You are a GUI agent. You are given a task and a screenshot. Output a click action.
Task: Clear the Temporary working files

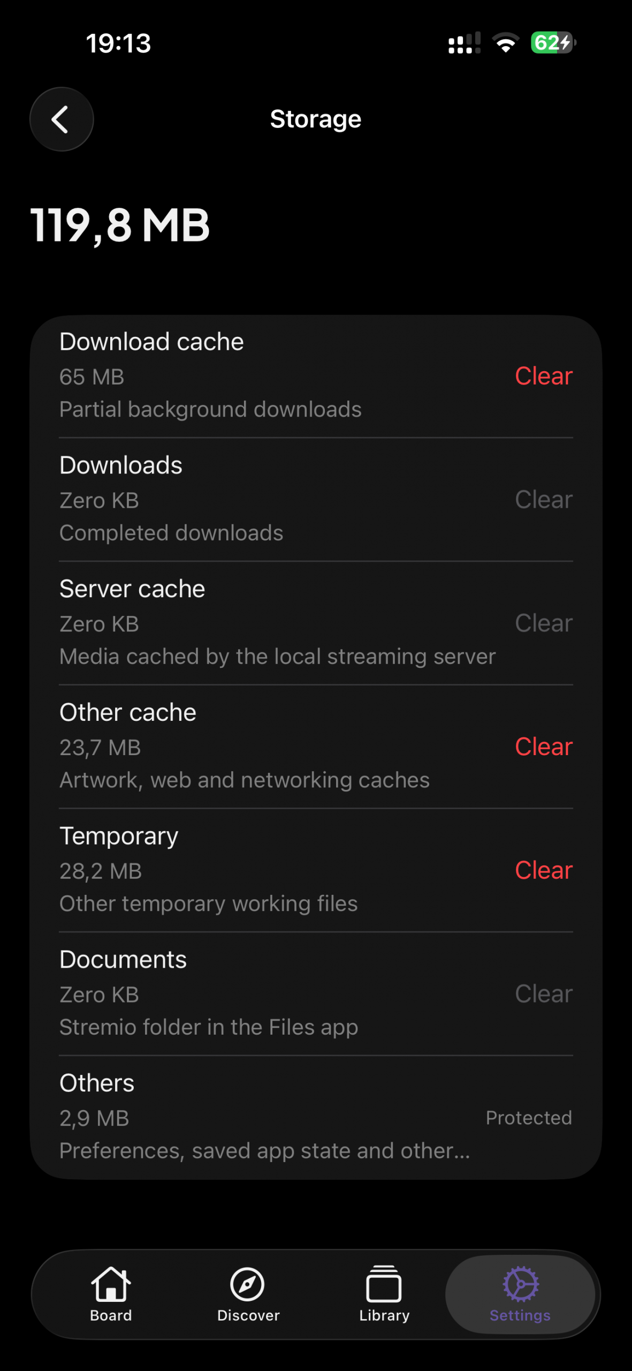(544, 870)
